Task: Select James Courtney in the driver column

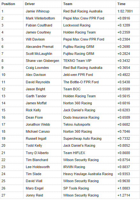Action: point(38,32)
